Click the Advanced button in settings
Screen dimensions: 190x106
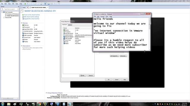point(123,56)
